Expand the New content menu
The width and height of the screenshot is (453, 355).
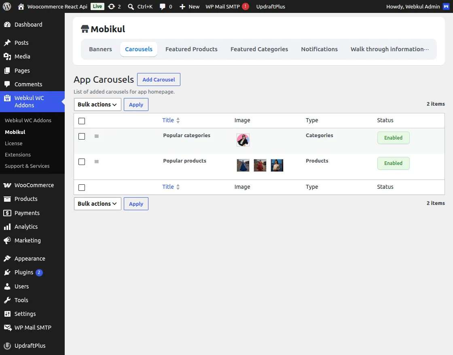pos(190,6)
